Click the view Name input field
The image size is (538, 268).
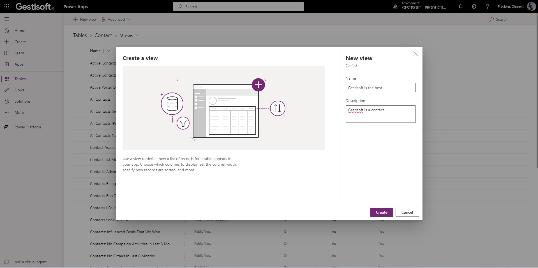pyautogui.click(x=380, y=87)
